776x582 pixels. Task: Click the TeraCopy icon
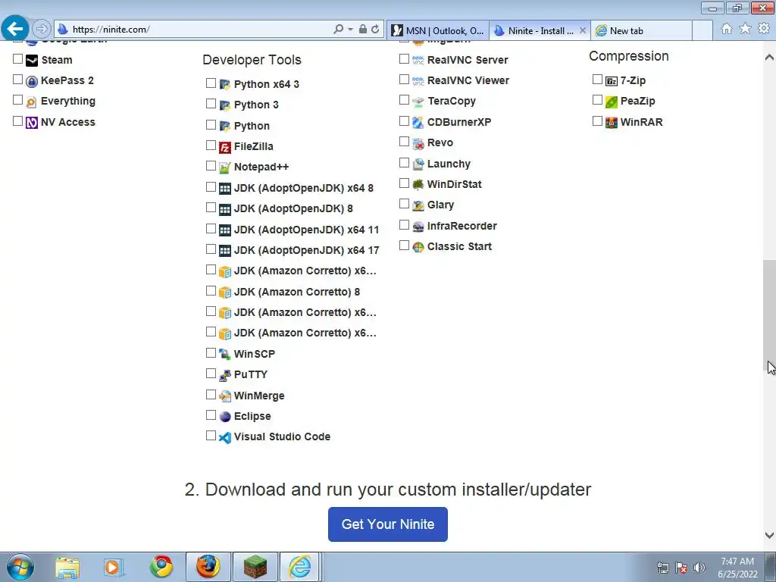pos(418,102)
